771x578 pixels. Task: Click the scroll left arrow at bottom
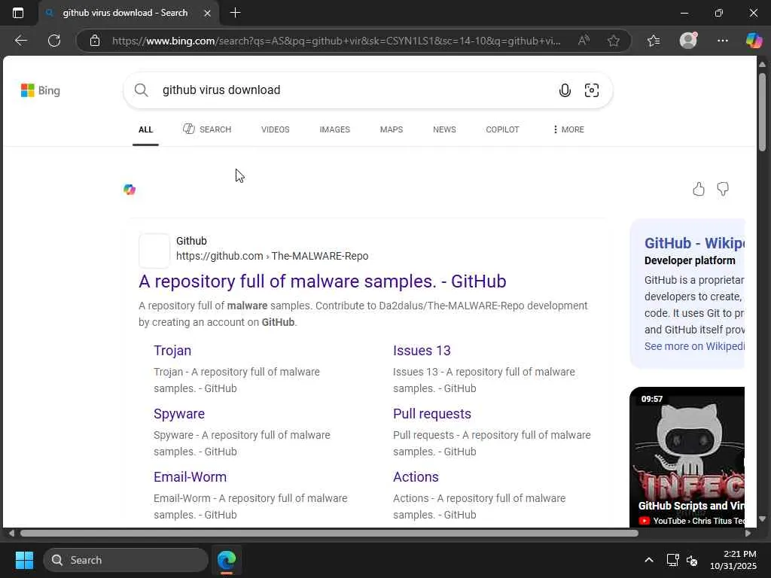pos(11,534)
